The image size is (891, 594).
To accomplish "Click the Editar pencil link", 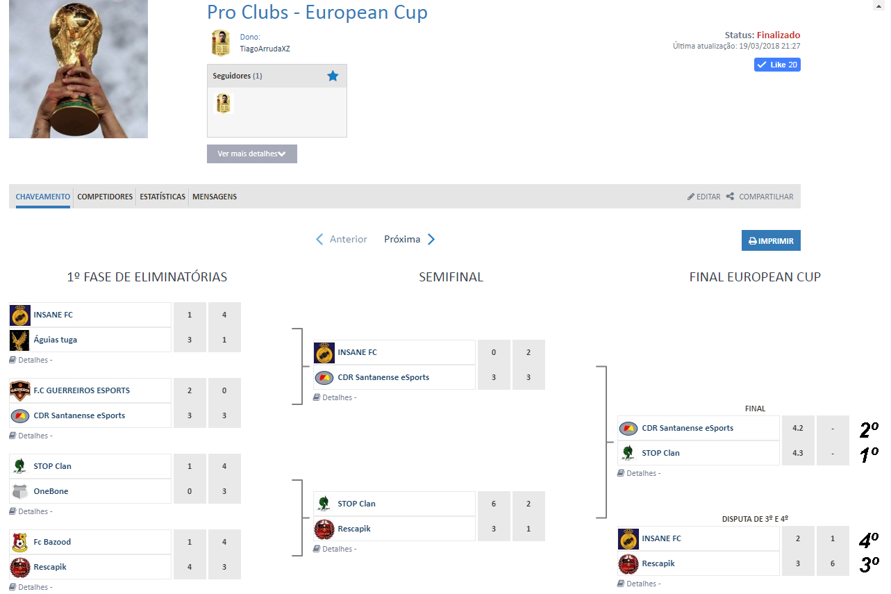I will click(703, 197).
